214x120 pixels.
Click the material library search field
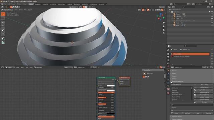pos(192,105)
